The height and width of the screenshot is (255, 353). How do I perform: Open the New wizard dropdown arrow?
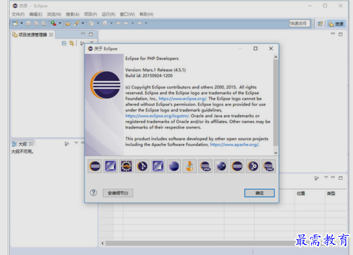click(x=22, y=23)
